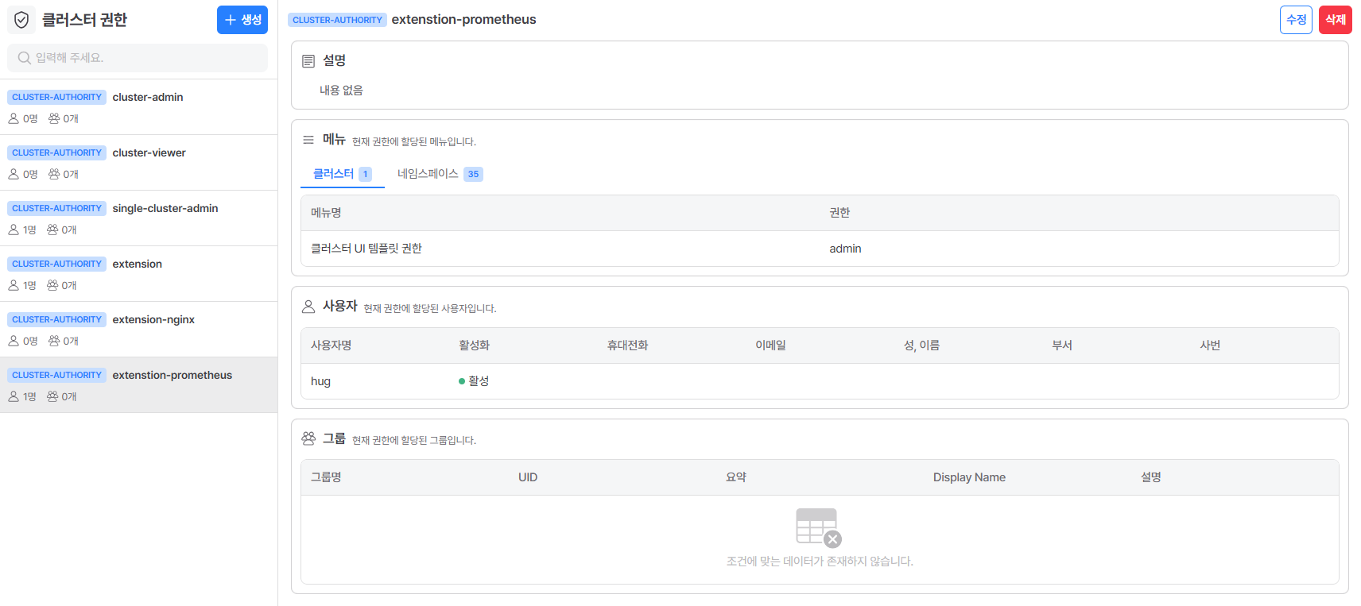This screenshot has height=606, width=1361.
Task: Focus the 입력해 주세요 search field
Action: point(138,58)
